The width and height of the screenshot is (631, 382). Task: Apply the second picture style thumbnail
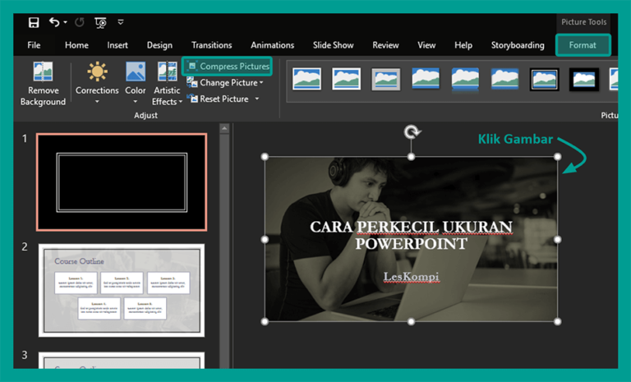pos(346,79)
